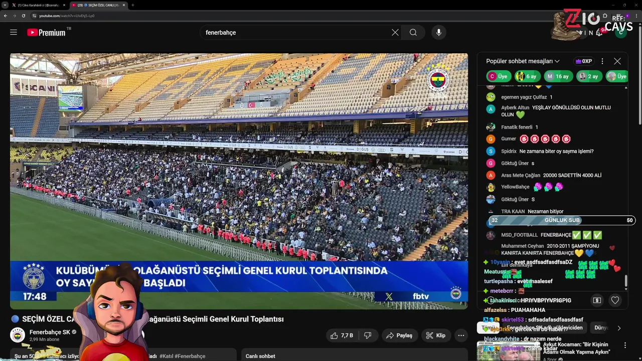Viewport: 642px width, 361px height.
Task: Like the video with thumbs up 7,7 B
Action: point(342,335)
